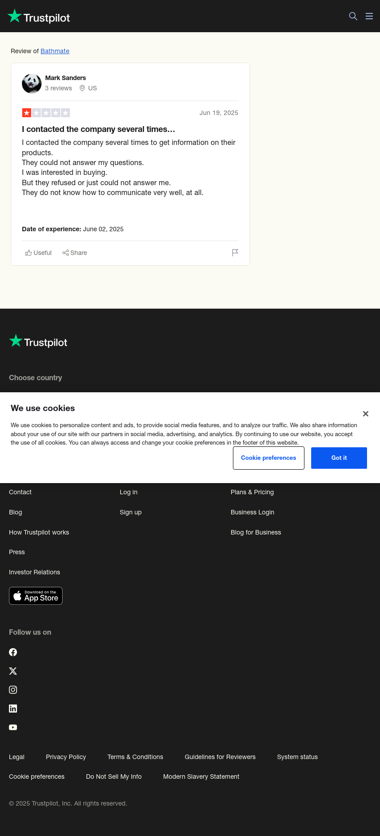Open Trustpilot's LinkedIn icon
The height and width of the screenshot is (836, 380).
(13, 709)
